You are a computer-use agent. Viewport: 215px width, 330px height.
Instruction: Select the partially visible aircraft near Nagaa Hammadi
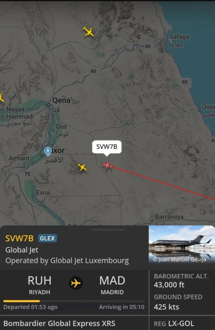point(2,97)
